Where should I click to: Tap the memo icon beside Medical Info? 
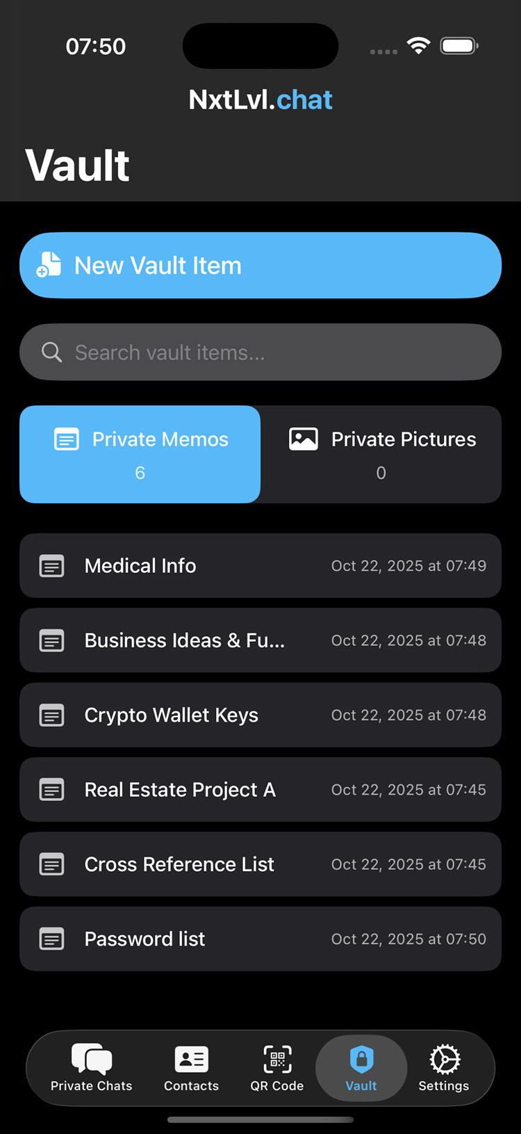pyautogui.click(x=52, y=566)
